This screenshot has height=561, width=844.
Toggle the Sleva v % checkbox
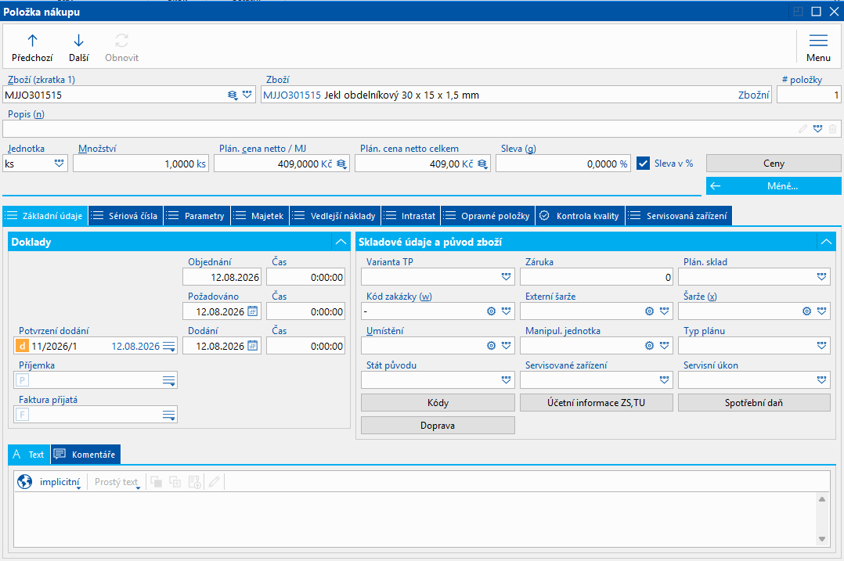pos(644,164)
